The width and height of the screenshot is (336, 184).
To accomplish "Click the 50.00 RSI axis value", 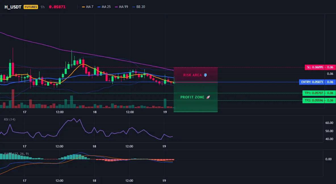I will tap(329, 131).
